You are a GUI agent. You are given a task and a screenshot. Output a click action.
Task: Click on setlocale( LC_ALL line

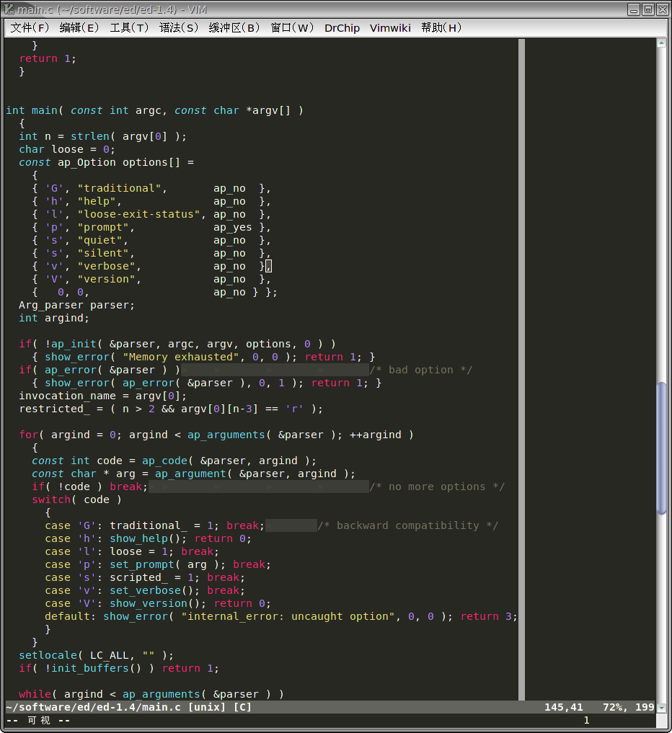(x=97, y=655)
